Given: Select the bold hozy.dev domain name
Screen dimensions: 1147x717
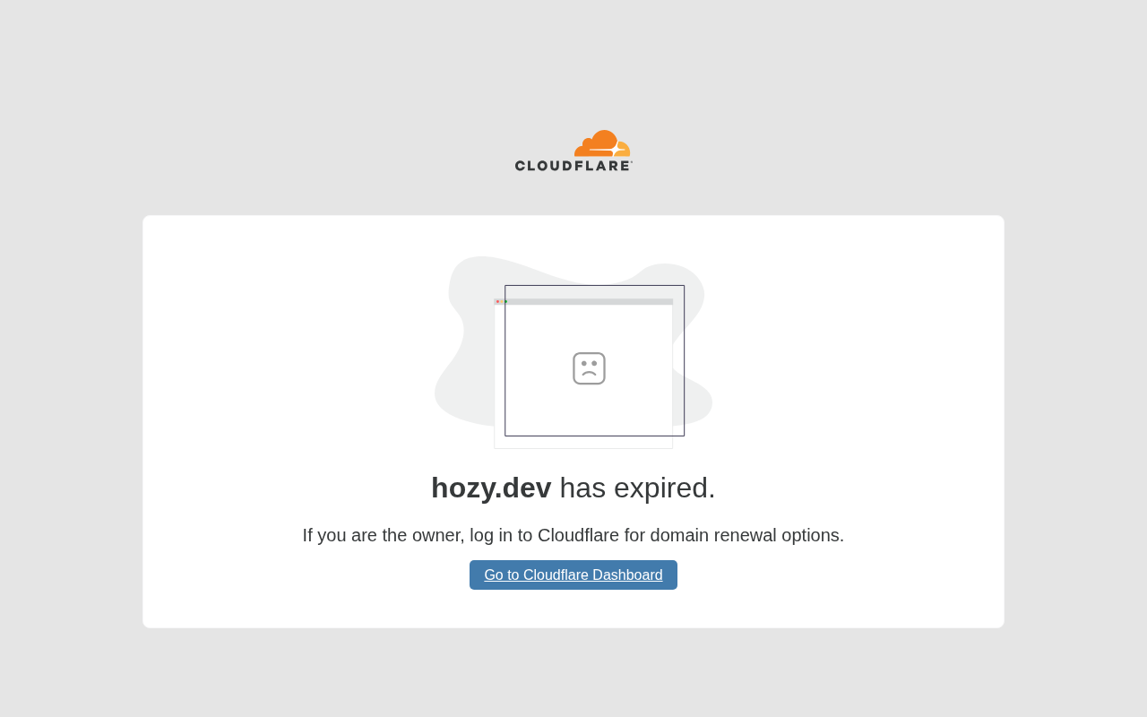Looking at the screenshot, I should (491, 488).
